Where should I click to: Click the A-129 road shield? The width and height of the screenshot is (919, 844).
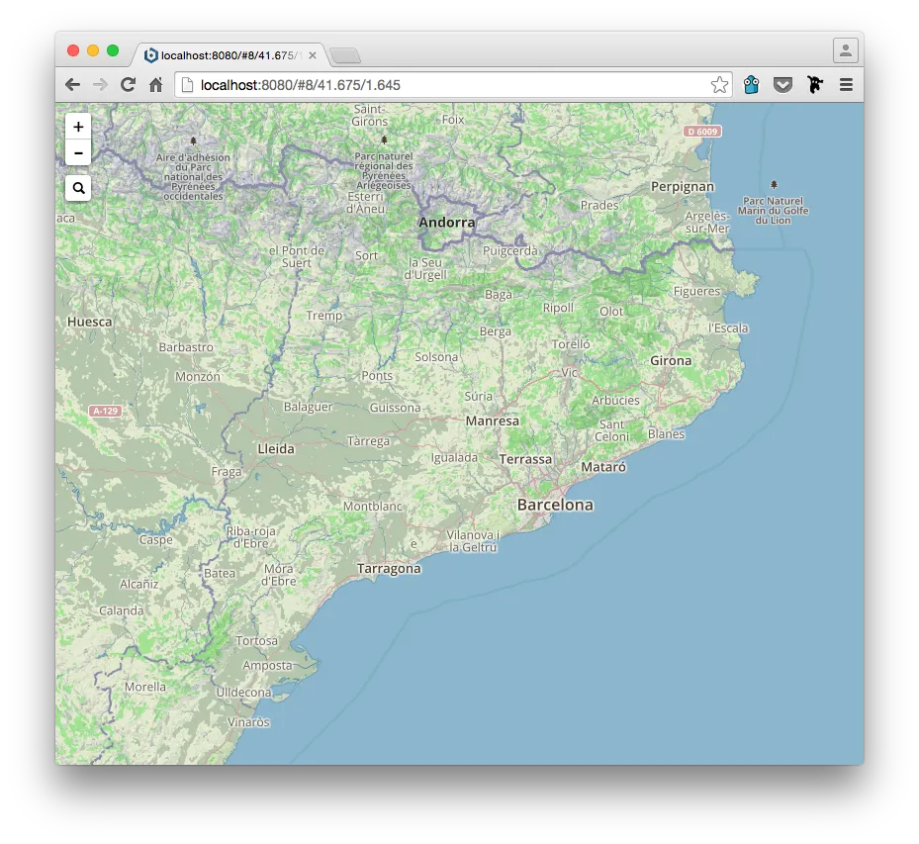(x=106, y=411)
